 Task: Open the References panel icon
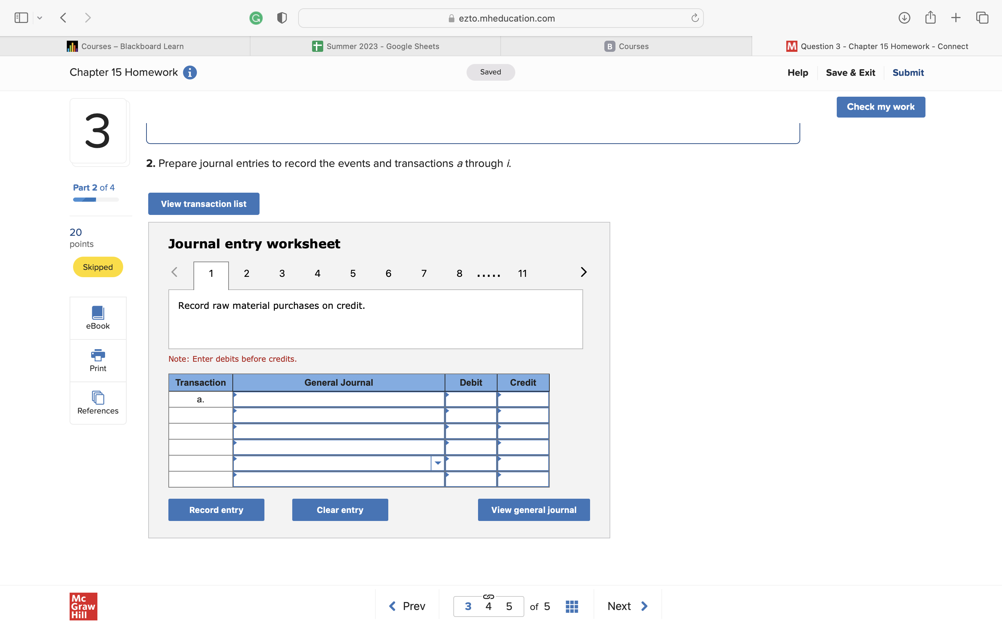[98, 398]
